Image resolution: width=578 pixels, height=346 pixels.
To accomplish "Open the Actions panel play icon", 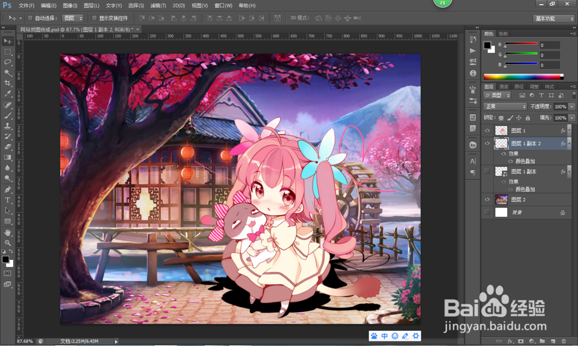I will pyautogui.click(x=473, y=50).
